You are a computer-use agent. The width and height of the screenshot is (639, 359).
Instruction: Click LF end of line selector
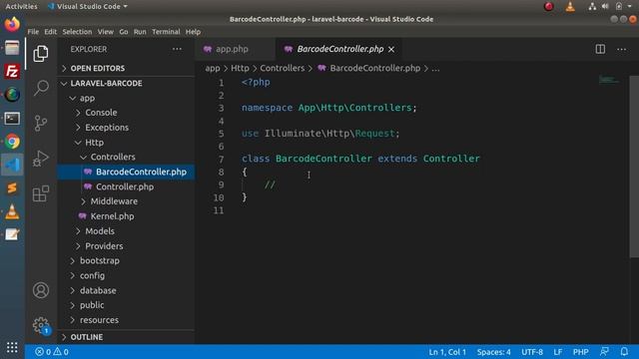[557, 352]
